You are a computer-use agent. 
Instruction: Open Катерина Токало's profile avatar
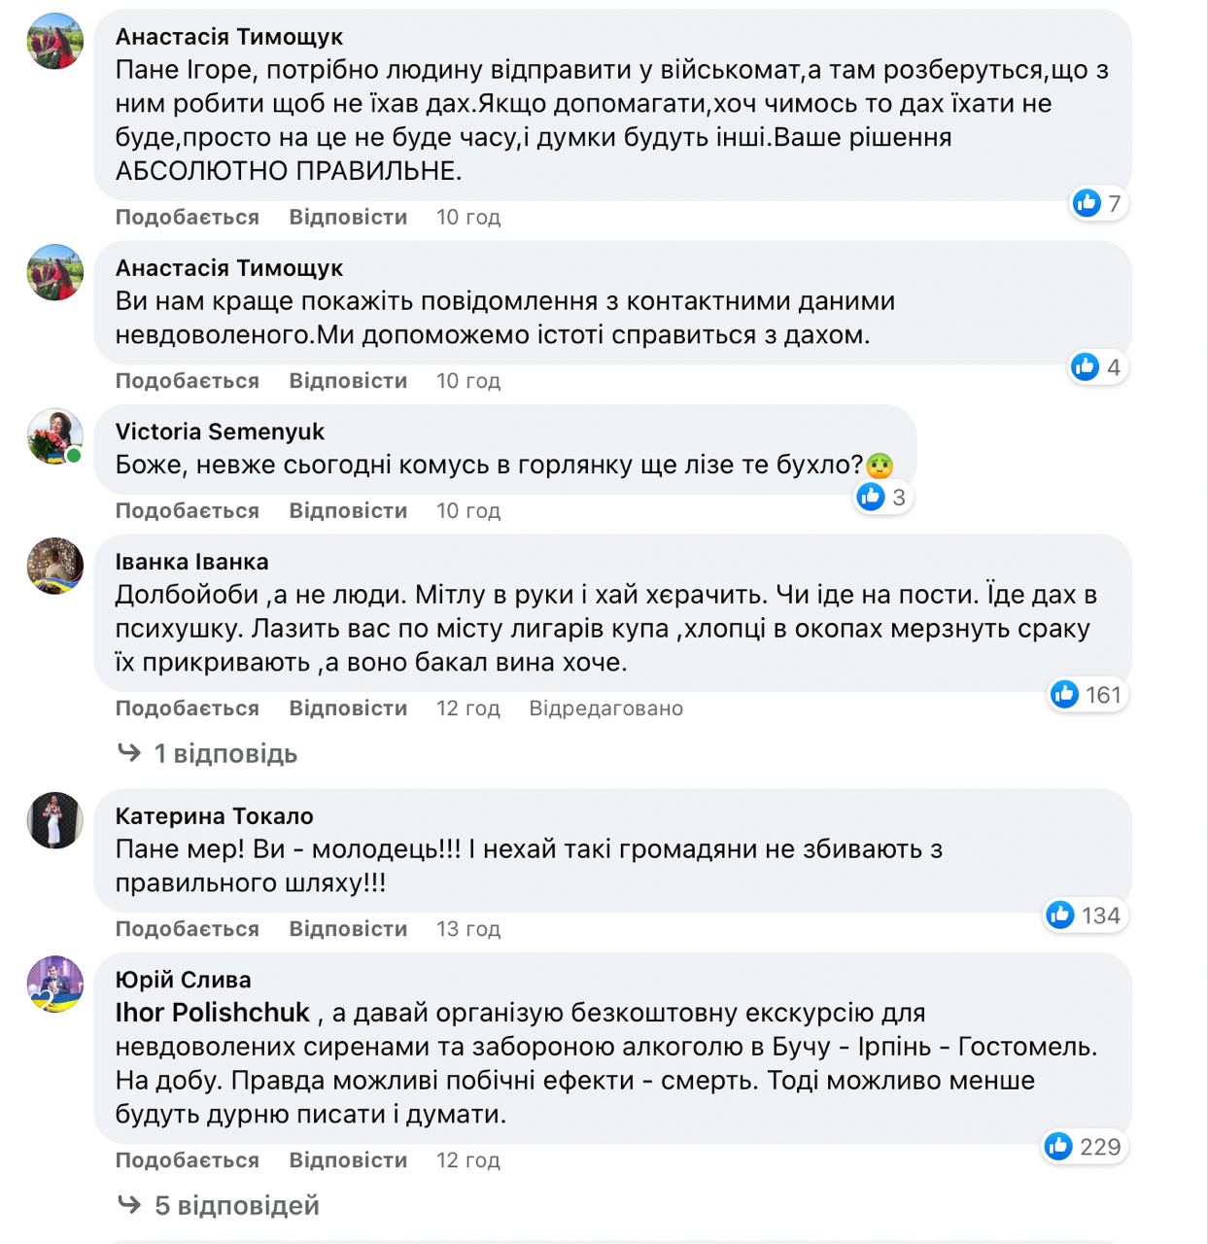pos(54,820)
